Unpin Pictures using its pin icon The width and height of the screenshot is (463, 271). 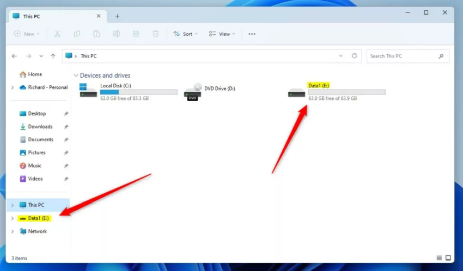tap(66, 153)
